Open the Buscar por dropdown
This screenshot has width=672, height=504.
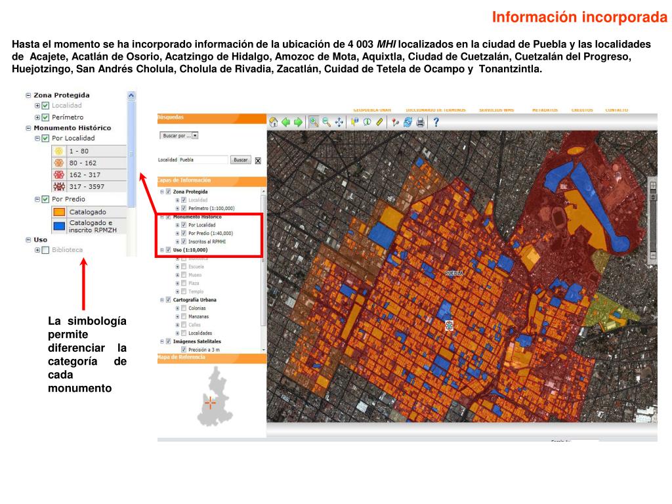179,135
